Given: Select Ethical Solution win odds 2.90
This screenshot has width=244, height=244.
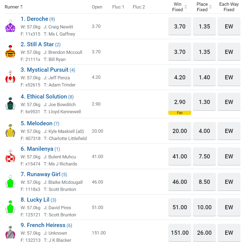Looking at the screenshot, I should pyautogui.click(x=180, y=102).
